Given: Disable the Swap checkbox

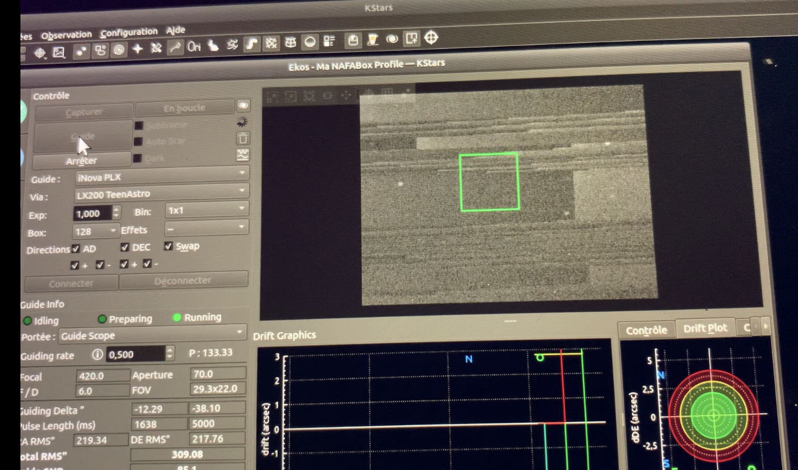Looking at the screenshot, I should [168, 246].
